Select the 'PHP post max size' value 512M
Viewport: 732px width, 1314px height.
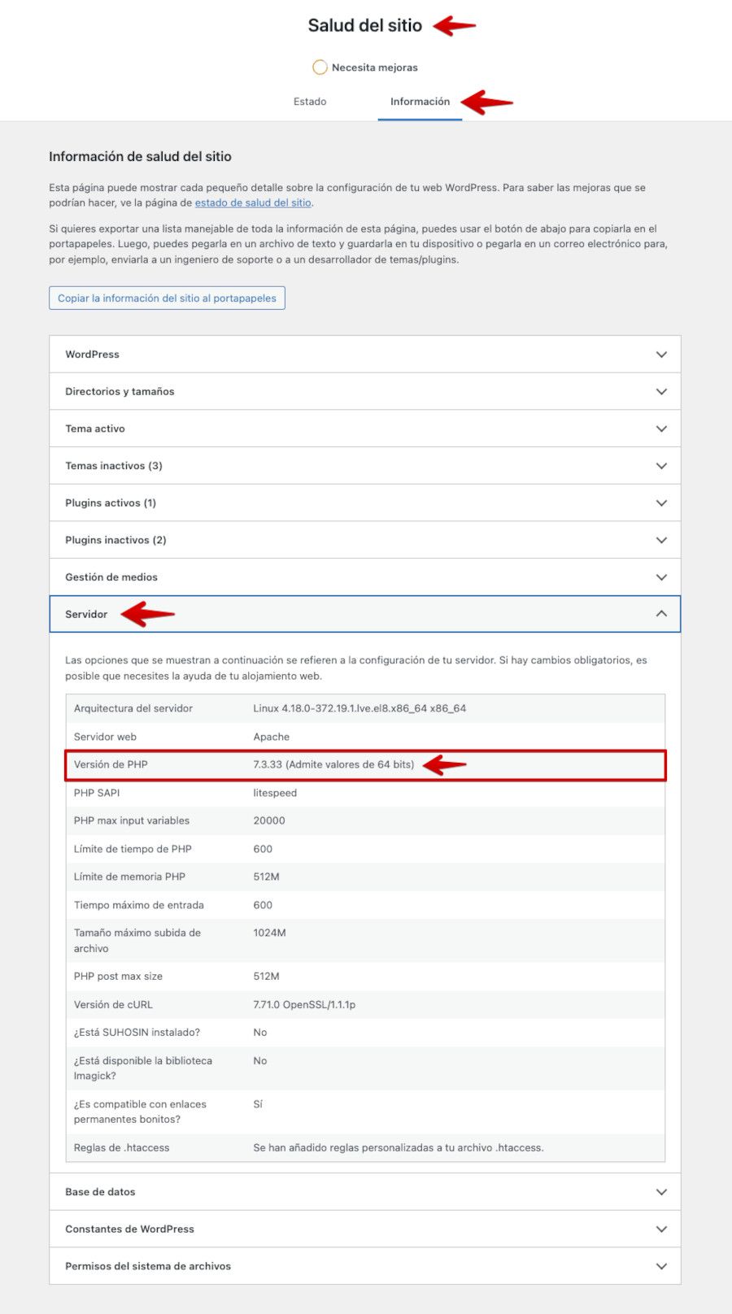pyautogui.click(x=266, y=976)
